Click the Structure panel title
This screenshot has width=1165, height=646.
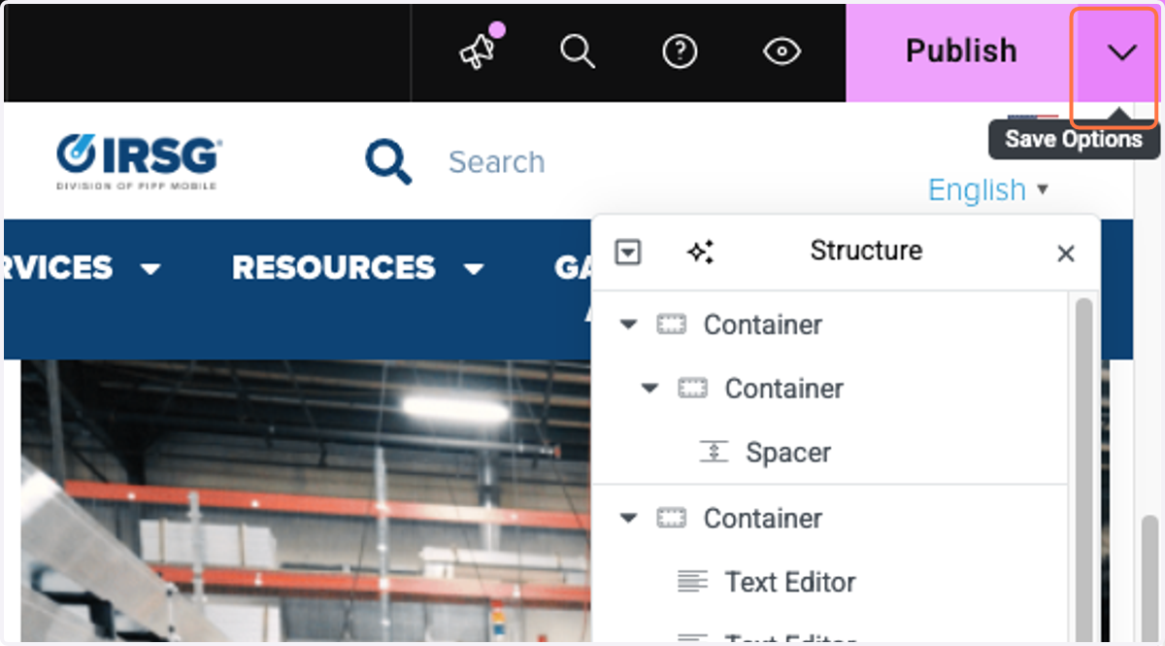pos(866,251)
